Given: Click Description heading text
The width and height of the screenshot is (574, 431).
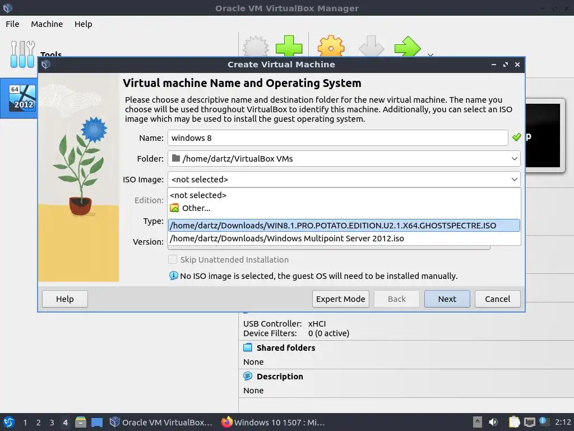Looking at the screenshot, I should (x=280, y=377).
